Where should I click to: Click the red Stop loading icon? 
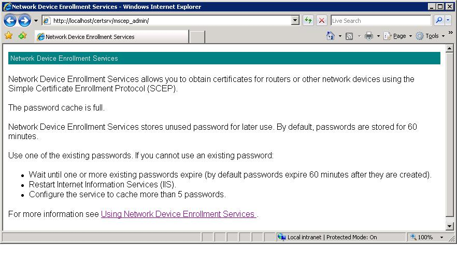(x=322, y=21)
